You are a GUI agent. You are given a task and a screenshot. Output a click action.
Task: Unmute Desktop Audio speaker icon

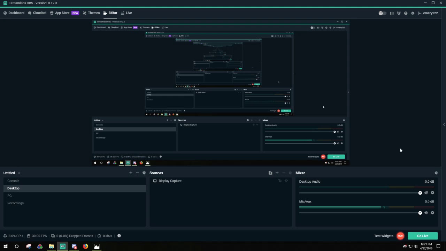[426, 193]
